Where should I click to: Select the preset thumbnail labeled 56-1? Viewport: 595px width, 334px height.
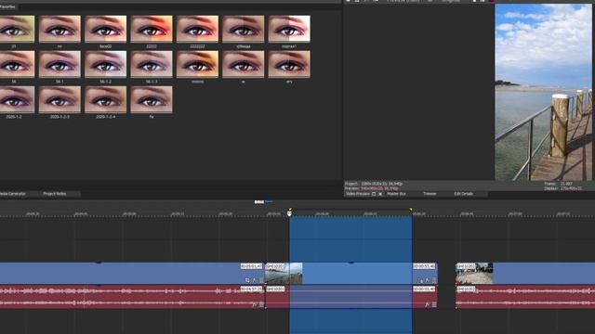coord(59,64)
